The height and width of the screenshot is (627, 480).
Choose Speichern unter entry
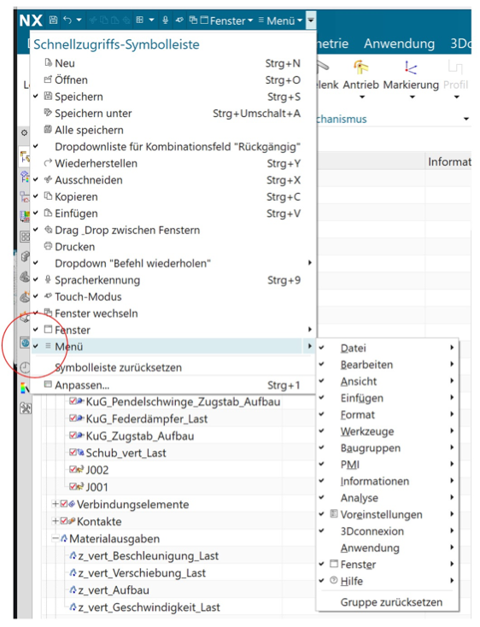[173, 114]
